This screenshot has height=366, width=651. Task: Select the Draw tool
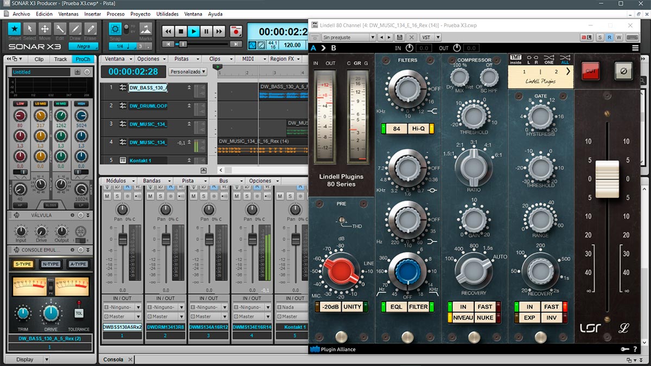[x=75, y=29]
